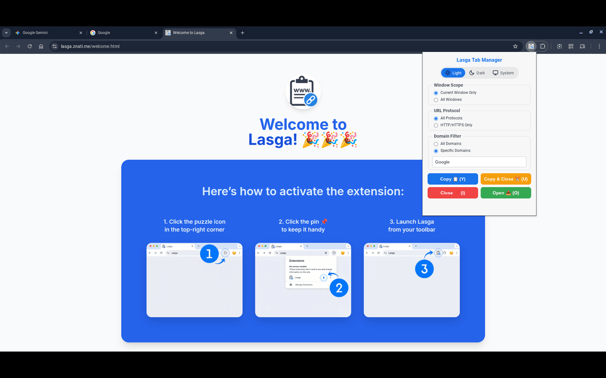This screenshot has width=606, height=378.
Task: Minimize the Chrome window
Action: (581, 32)
